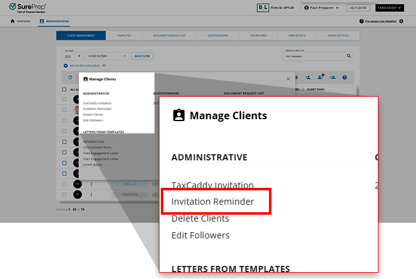Click the Add Filter Categories link

[x=84, y=66]
